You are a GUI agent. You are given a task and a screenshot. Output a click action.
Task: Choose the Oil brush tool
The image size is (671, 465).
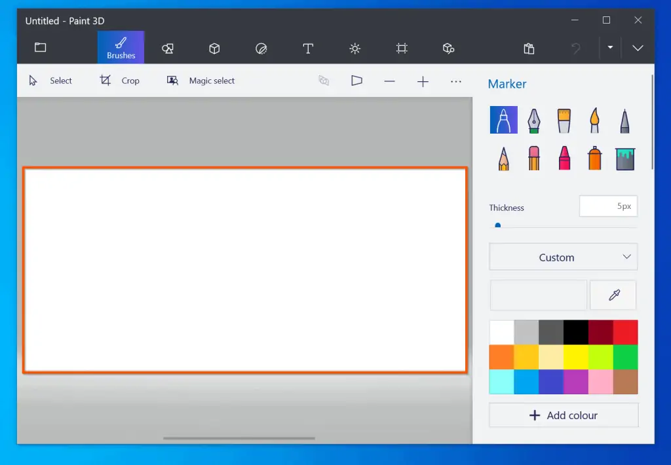564,120
